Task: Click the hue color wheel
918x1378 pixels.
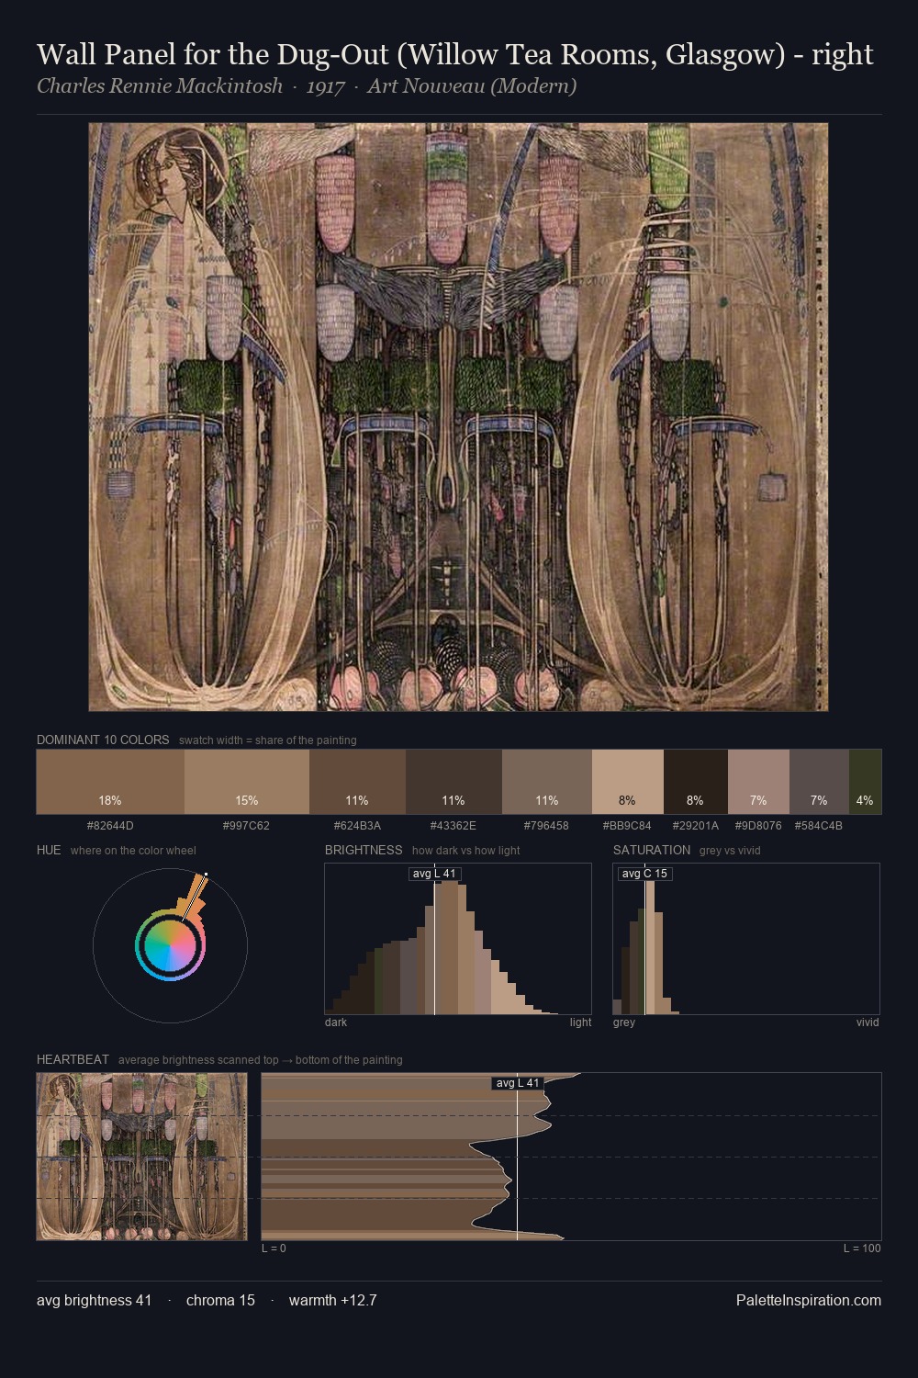Action: pyautogui.click(x=170, y=945)
